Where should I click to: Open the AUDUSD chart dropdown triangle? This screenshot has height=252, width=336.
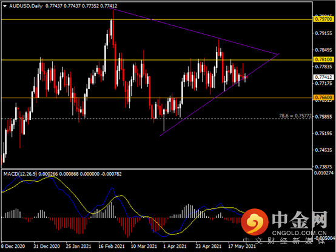click(x=5, y=6)
